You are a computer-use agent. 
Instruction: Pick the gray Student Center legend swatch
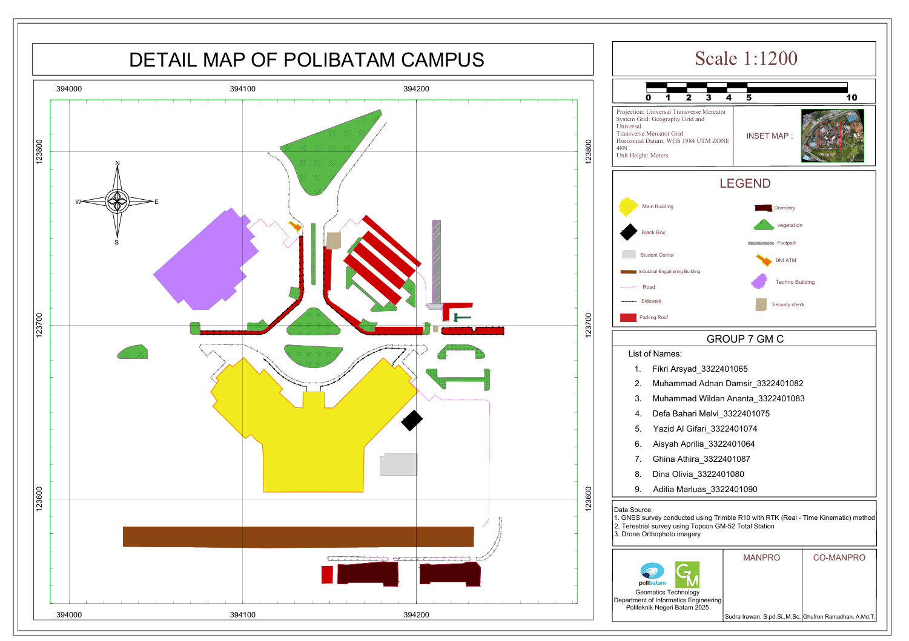pos(629,254)
